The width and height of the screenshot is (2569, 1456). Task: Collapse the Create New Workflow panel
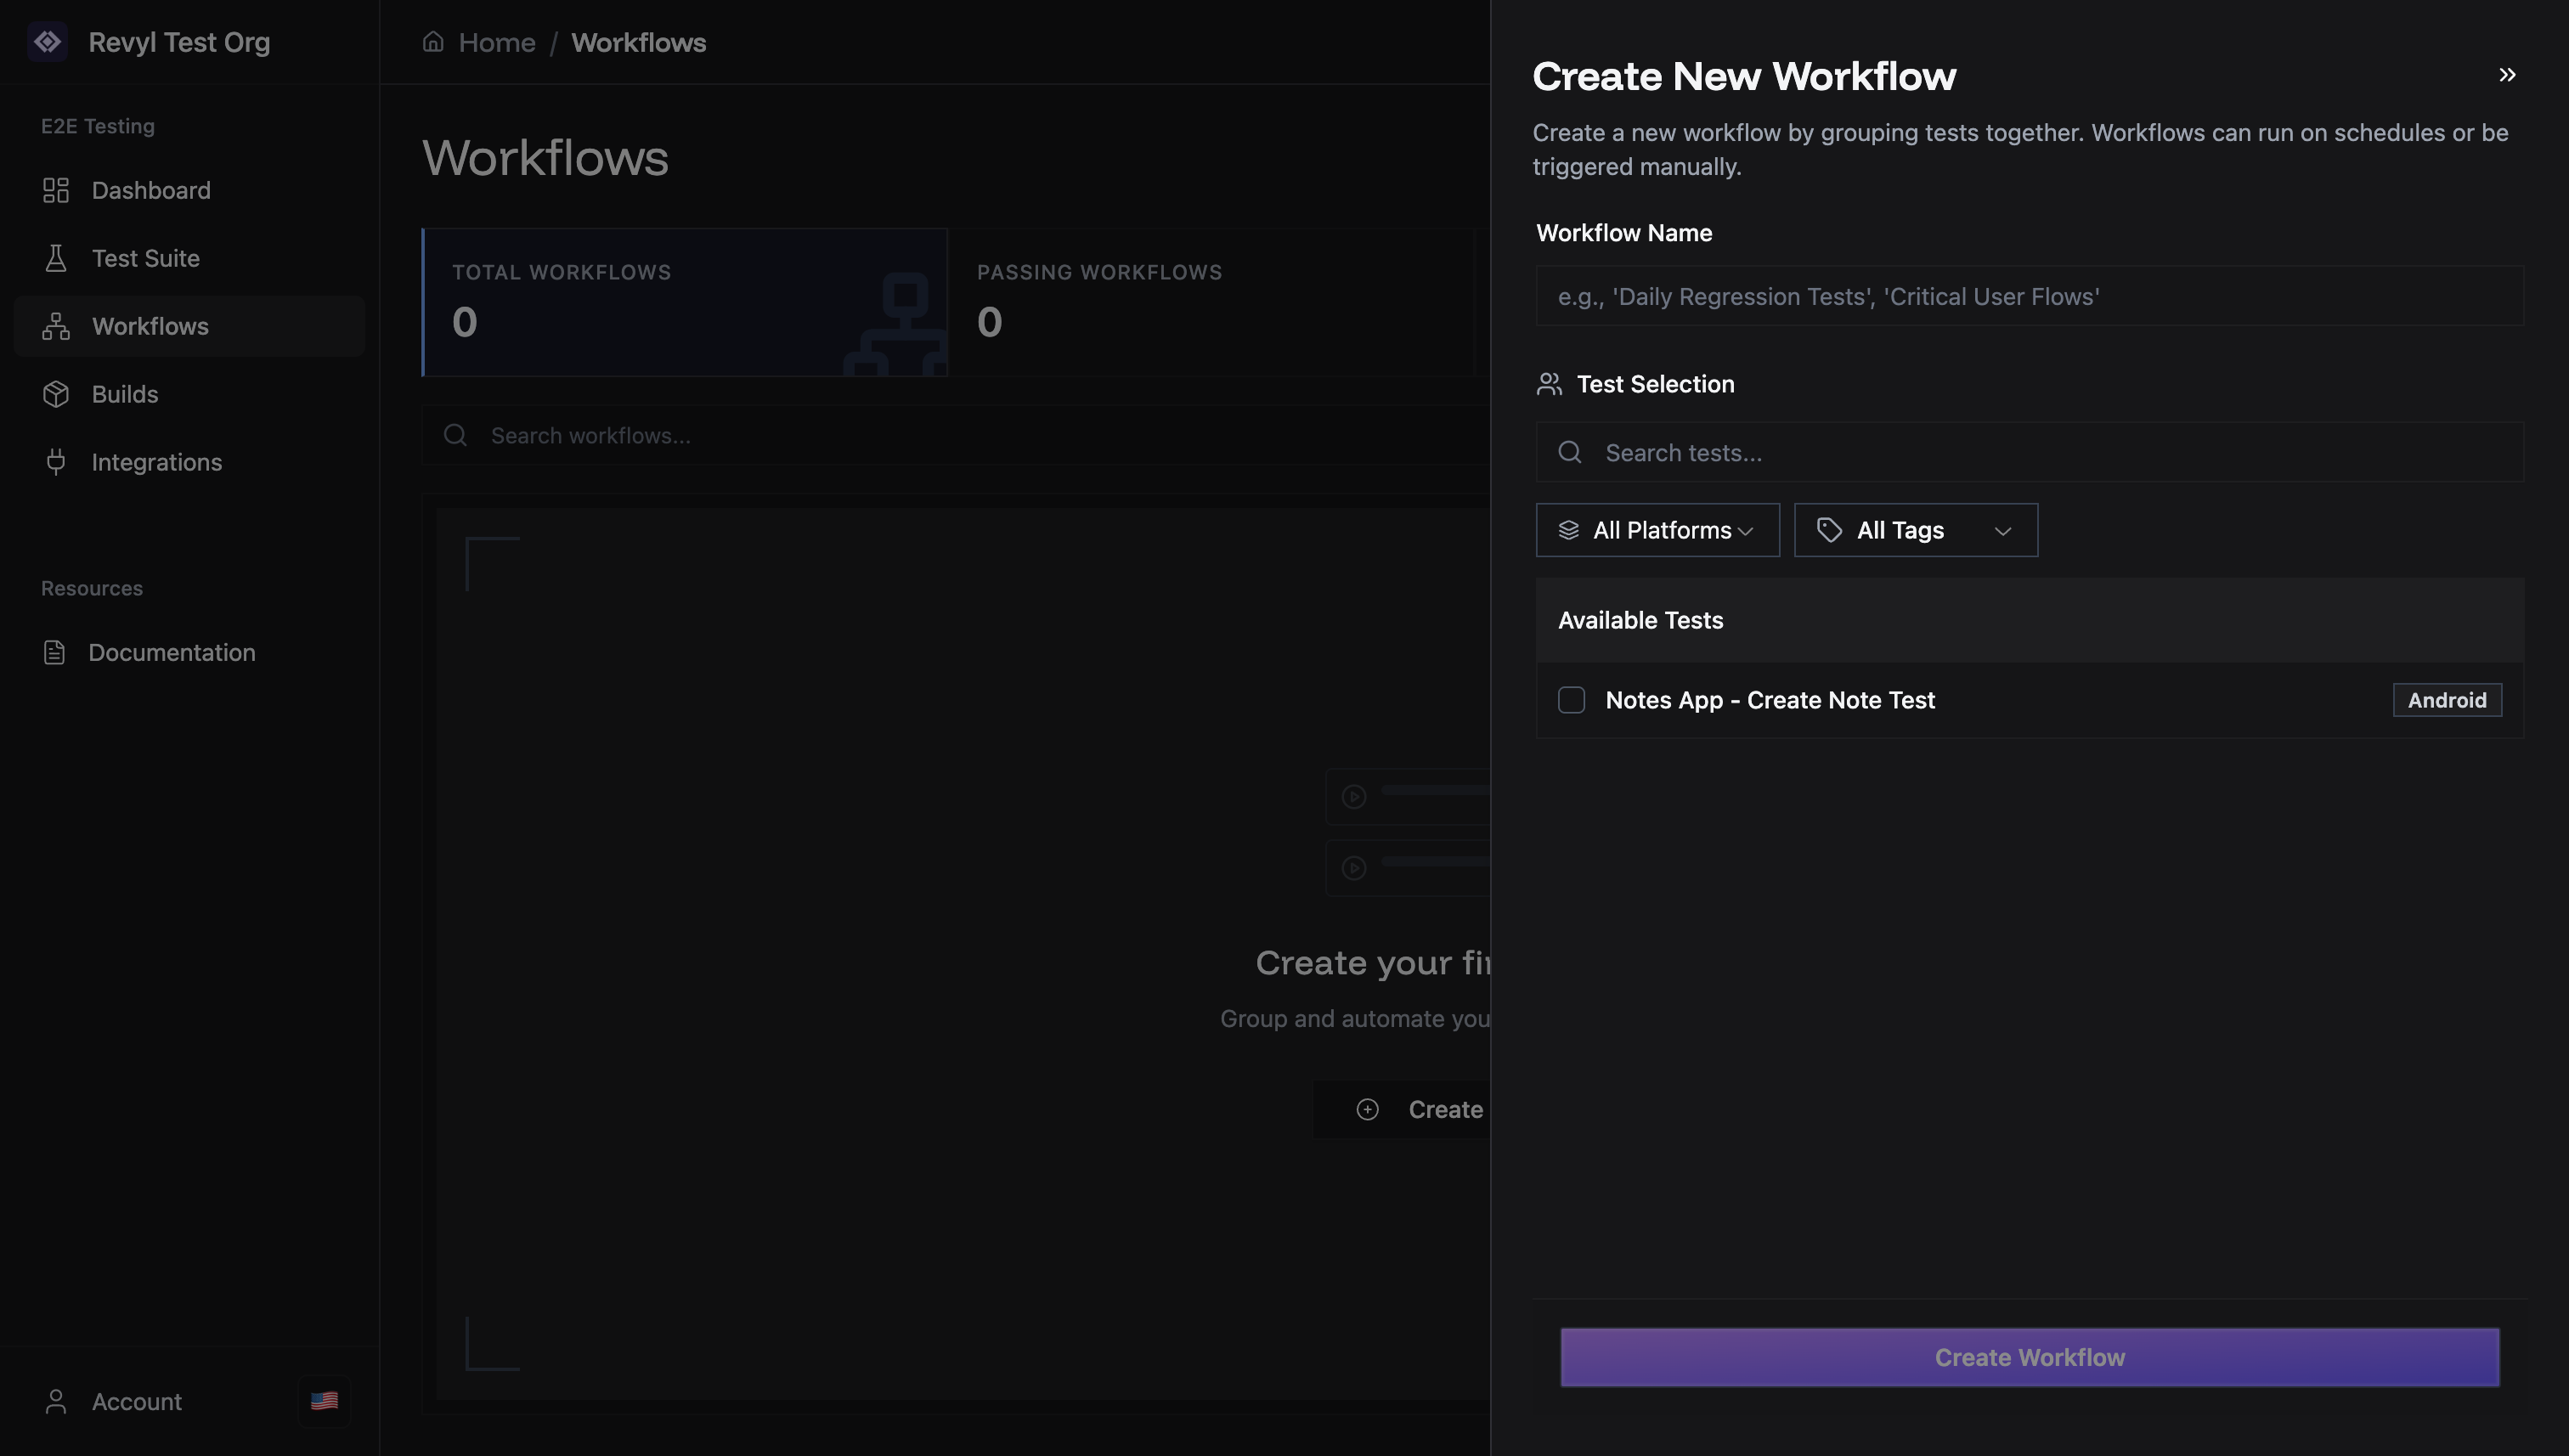pyautogui.click(x=2507, y=74)
